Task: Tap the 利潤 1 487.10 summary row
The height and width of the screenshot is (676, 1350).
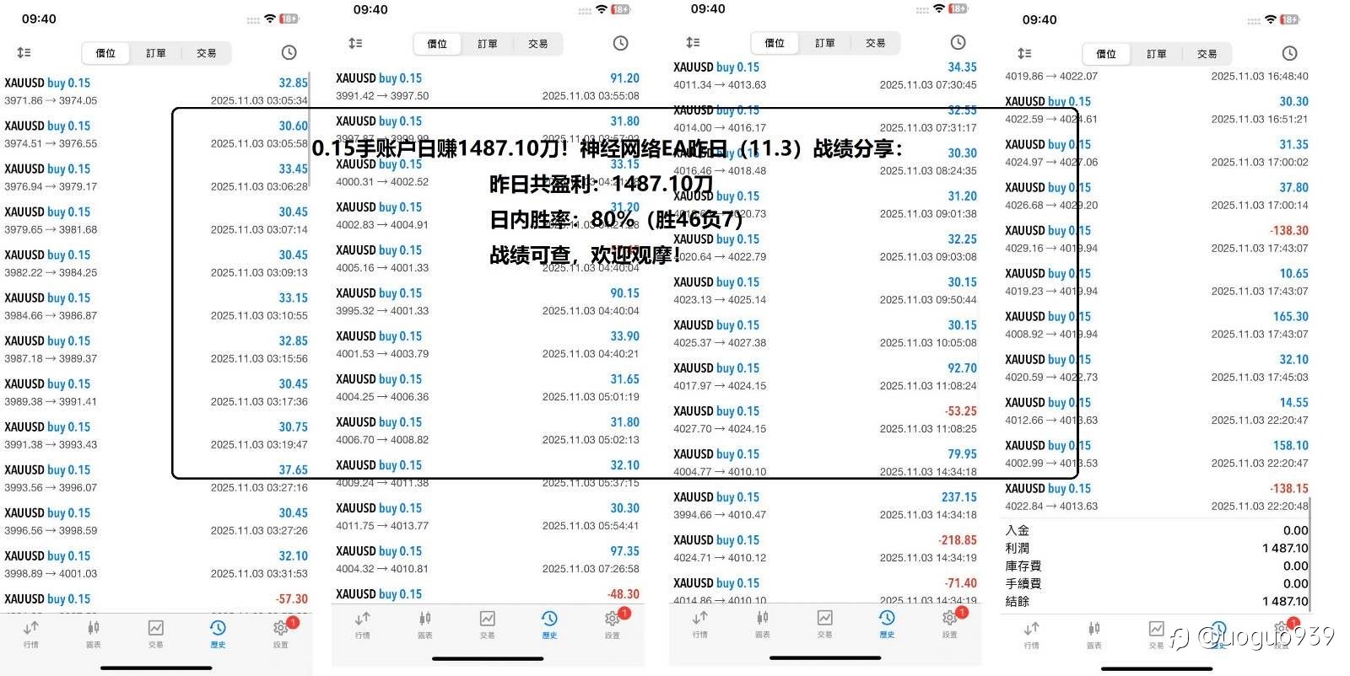Action: pos(1157,548)
